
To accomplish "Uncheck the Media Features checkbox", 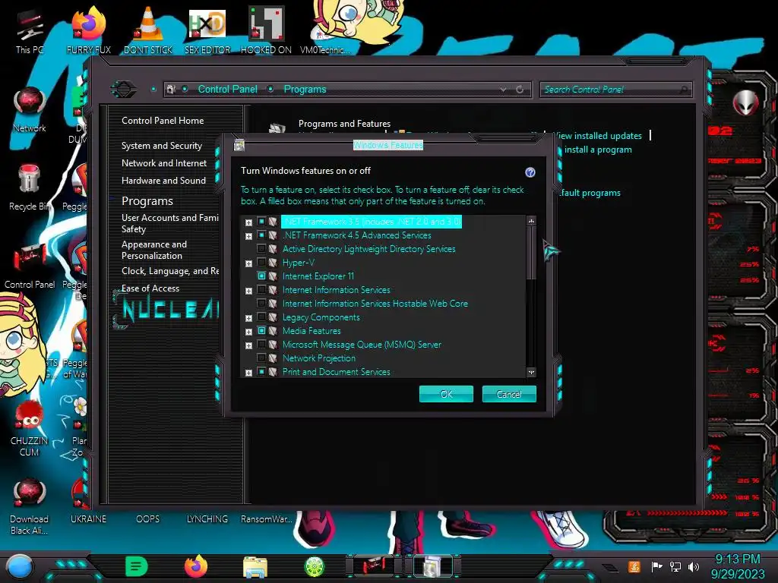I will tap(261, 331).
